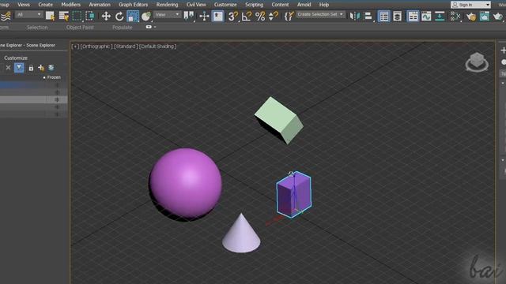
Task: Toggle Layer Explorer button
Action: 397,16
